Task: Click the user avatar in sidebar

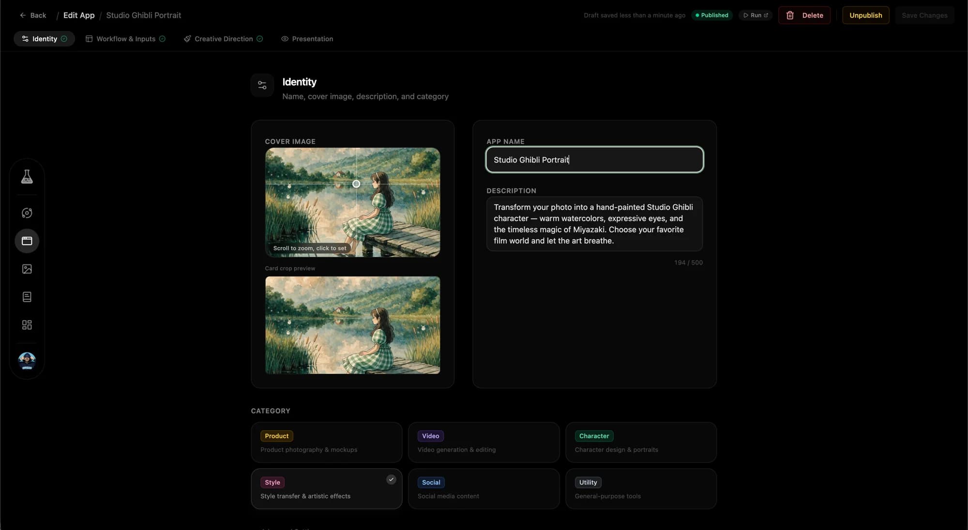Action: tap(27, 361)
